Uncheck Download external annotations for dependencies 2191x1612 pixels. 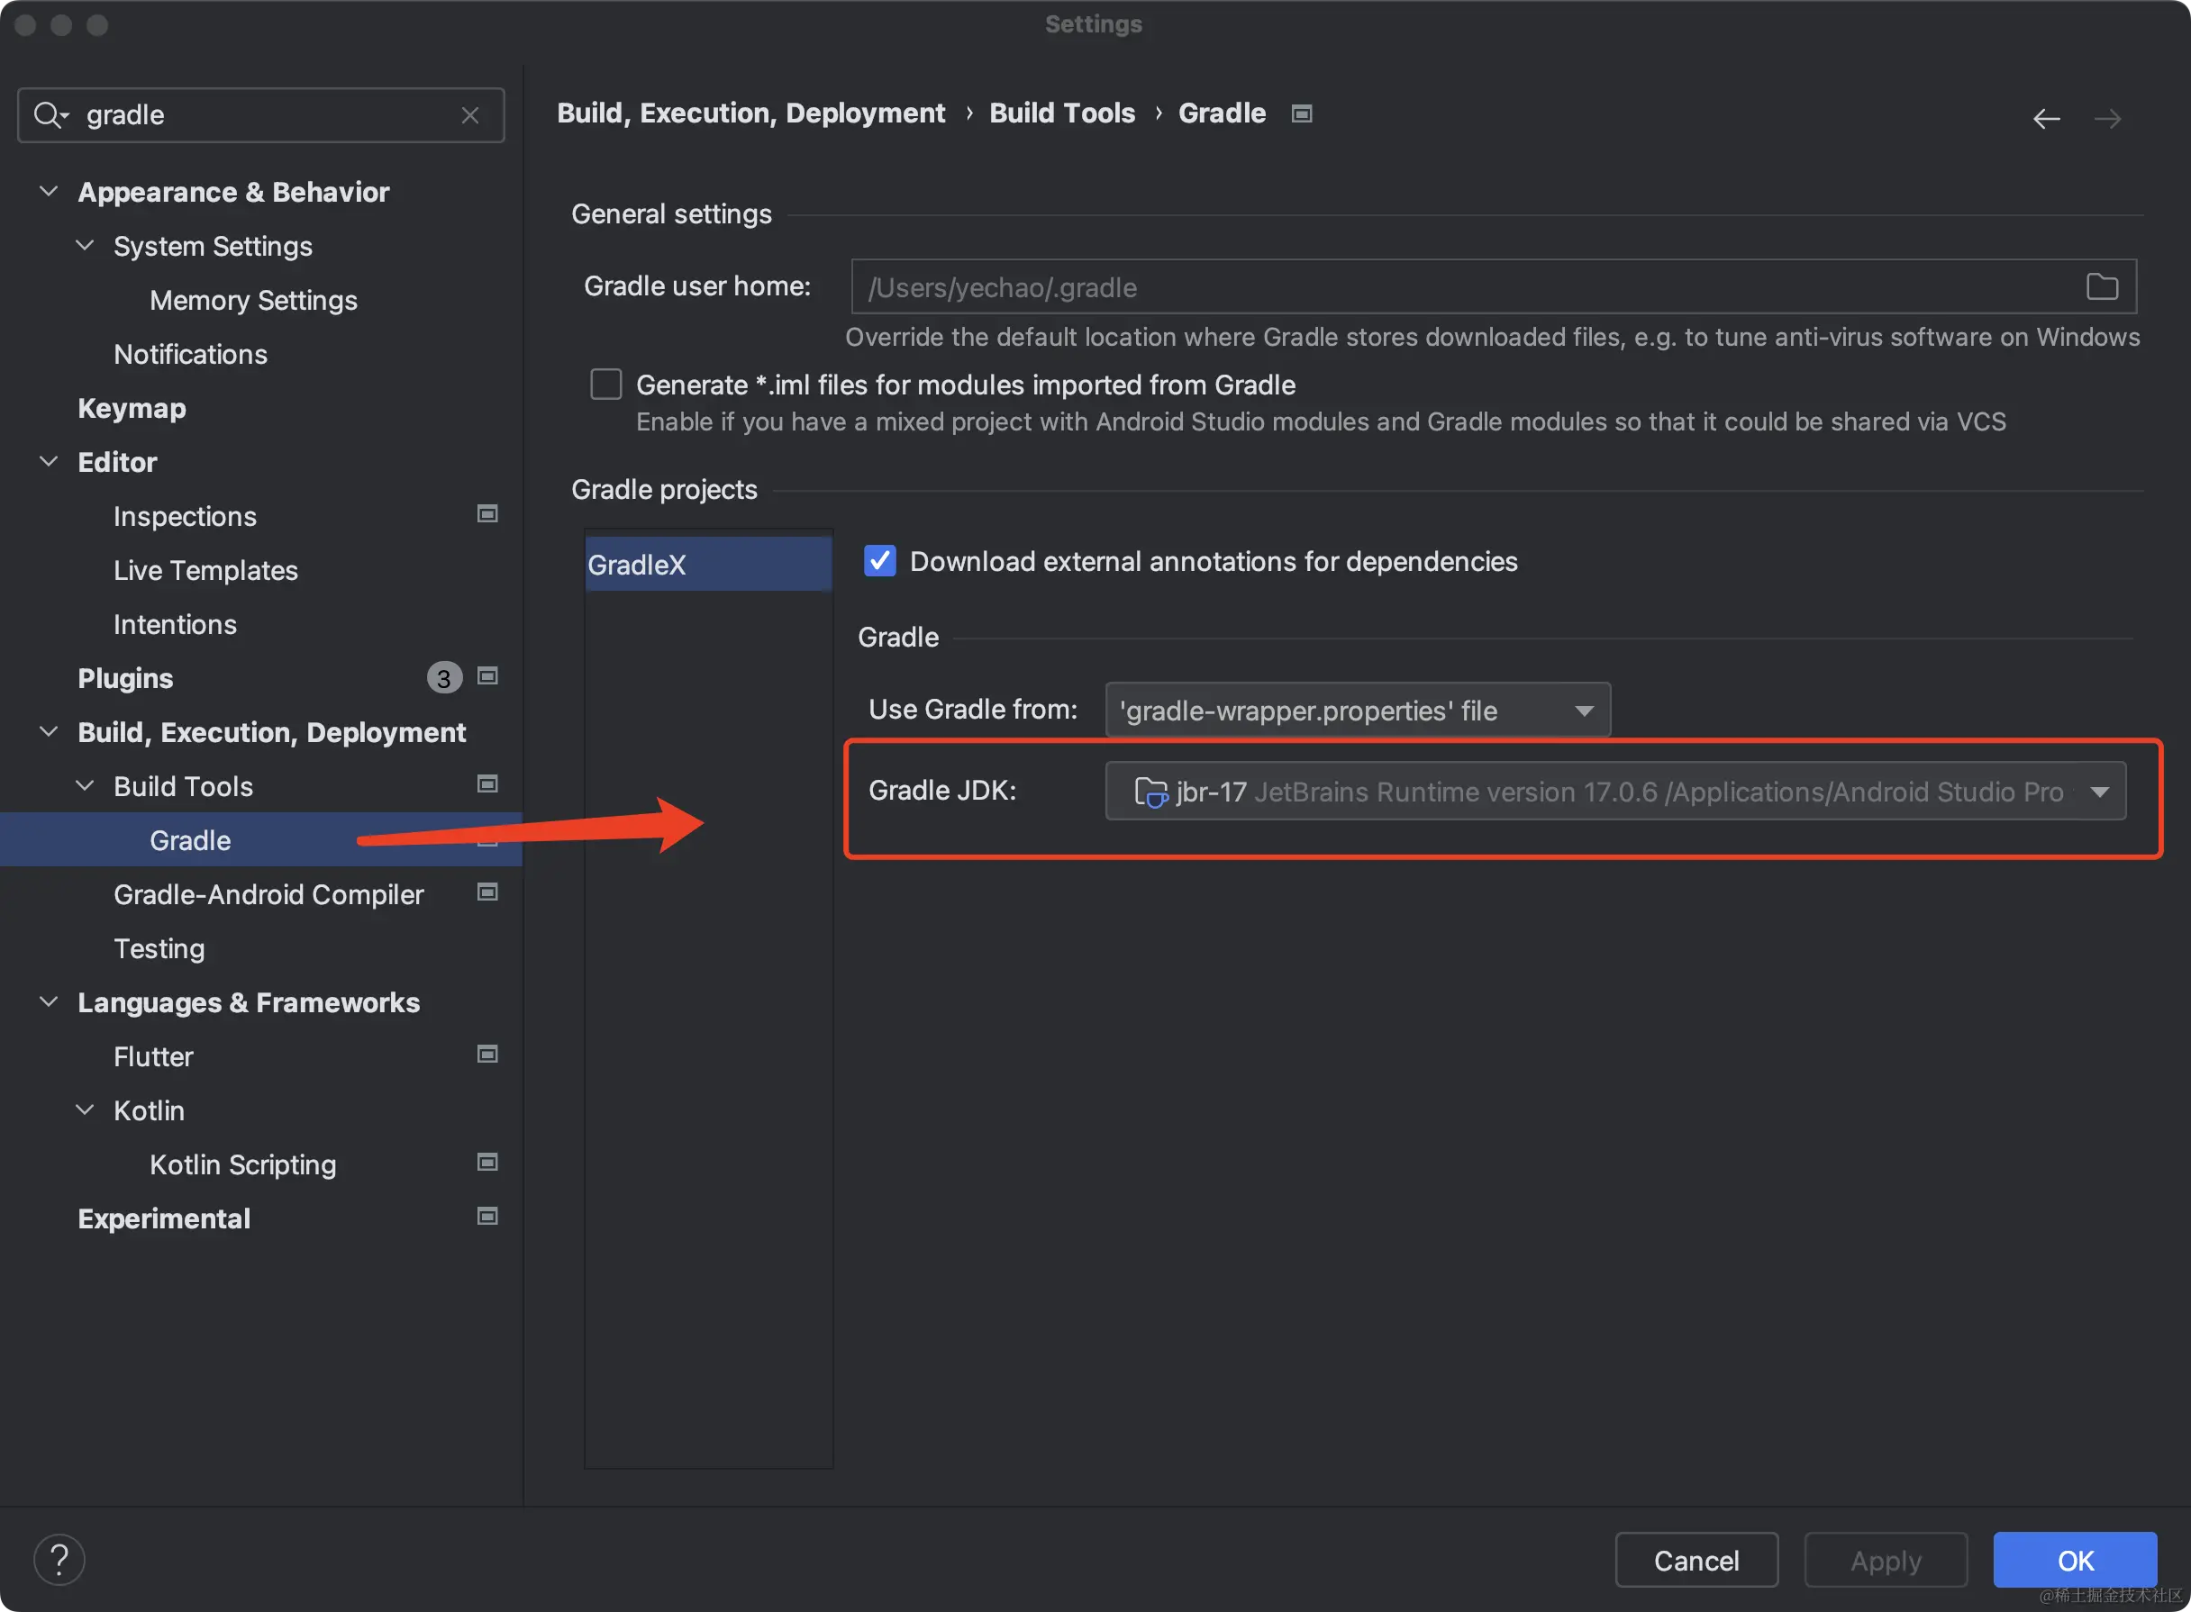(879, 561)
